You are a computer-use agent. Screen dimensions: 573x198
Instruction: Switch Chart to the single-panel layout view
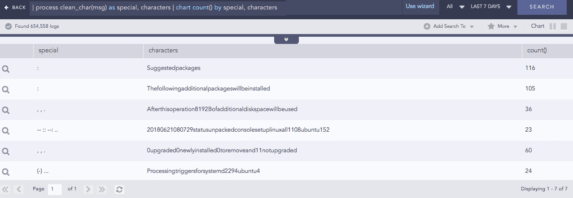pos(564,26)
